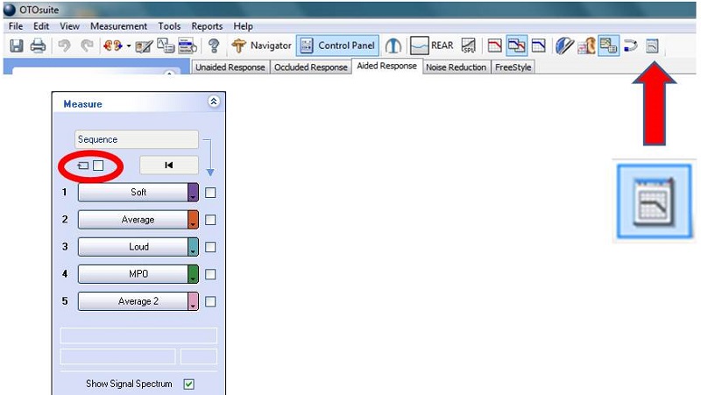Click the first red curve view icon

pyautogui.click(x=494, y=46)
